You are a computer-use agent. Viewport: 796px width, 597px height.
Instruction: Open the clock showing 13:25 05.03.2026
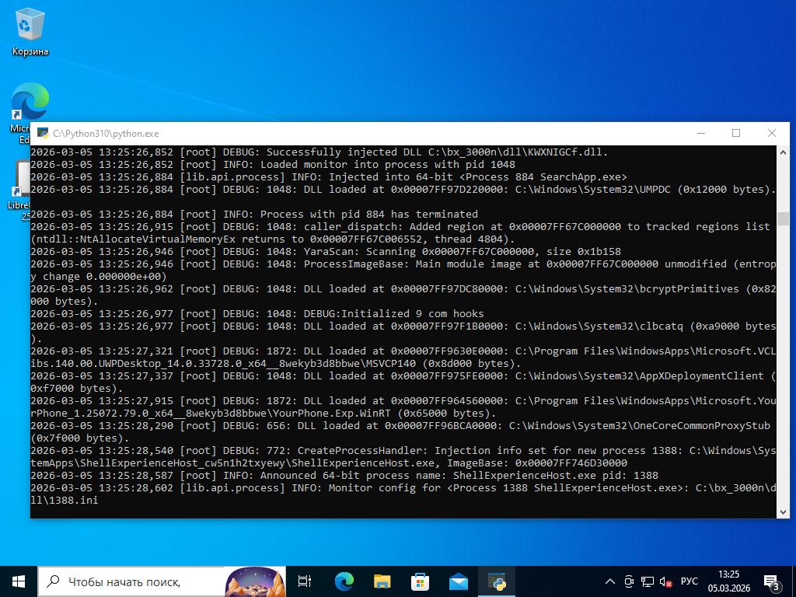[728, 581]
